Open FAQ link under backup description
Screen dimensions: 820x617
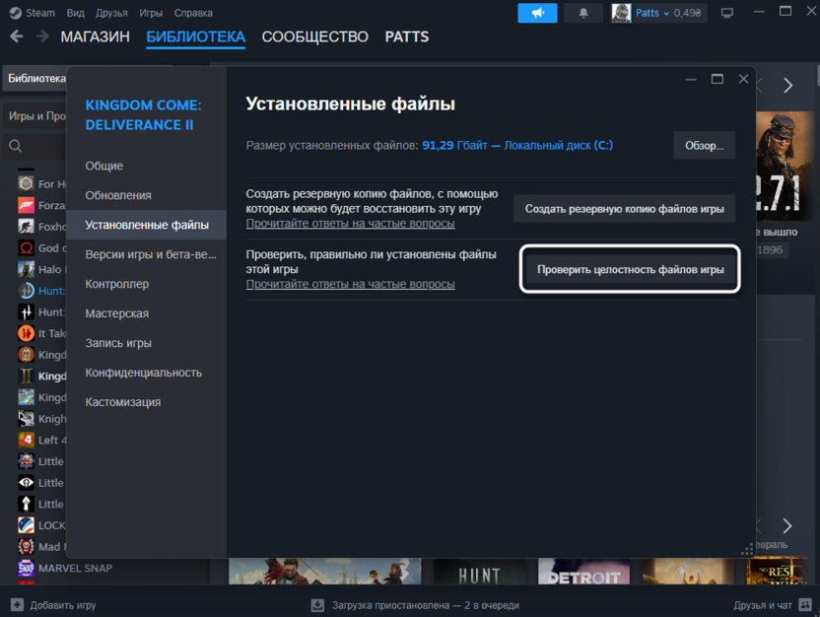(x=351, y=224)
